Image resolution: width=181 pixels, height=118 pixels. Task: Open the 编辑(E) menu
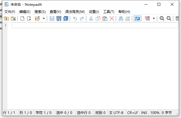25,12
